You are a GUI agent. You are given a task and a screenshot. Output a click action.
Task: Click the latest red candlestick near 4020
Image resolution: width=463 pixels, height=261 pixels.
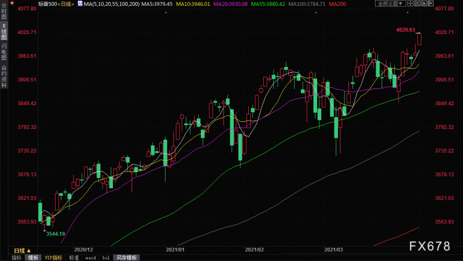[419, 39]
